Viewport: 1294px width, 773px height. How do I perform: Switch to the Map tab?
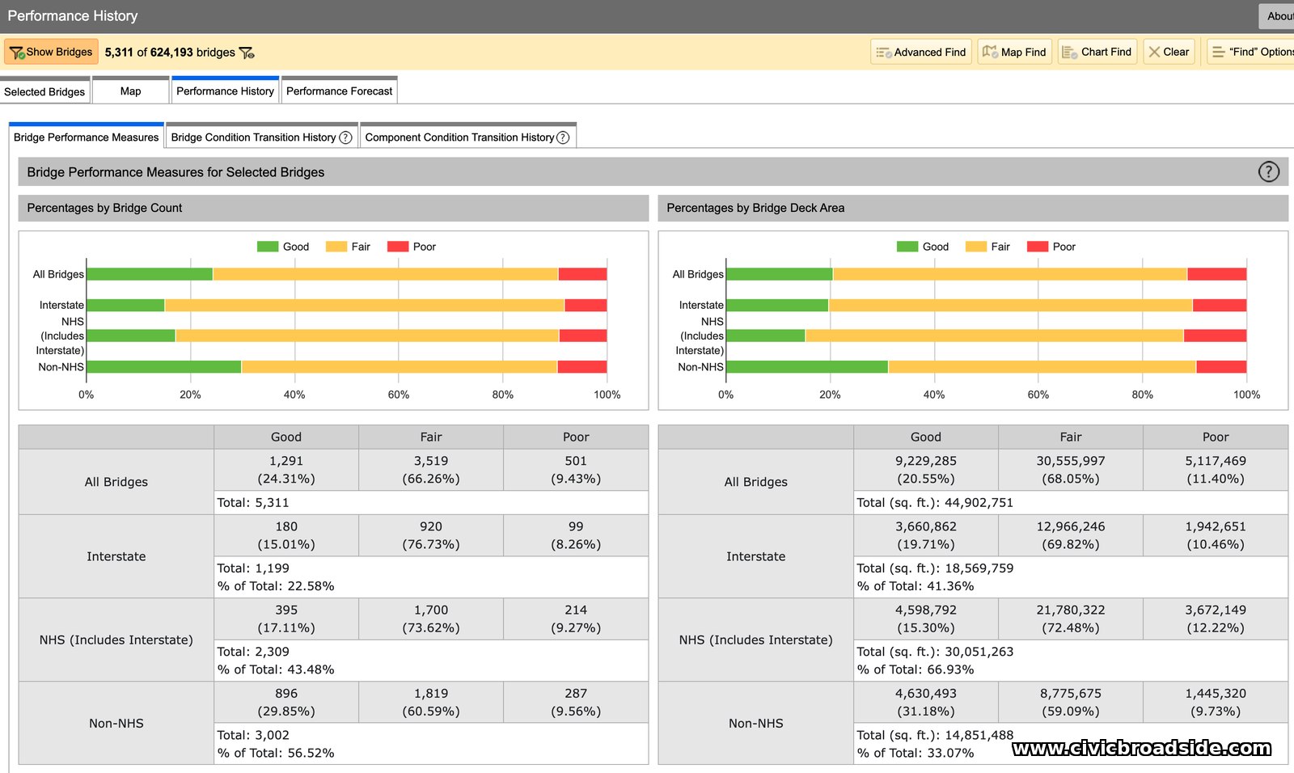tap(131, 91)
